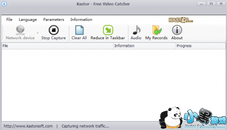This screenshot has height=130, width=227.
Task: Click the 'Capturing network traffic...' status text
Action: 85,126
